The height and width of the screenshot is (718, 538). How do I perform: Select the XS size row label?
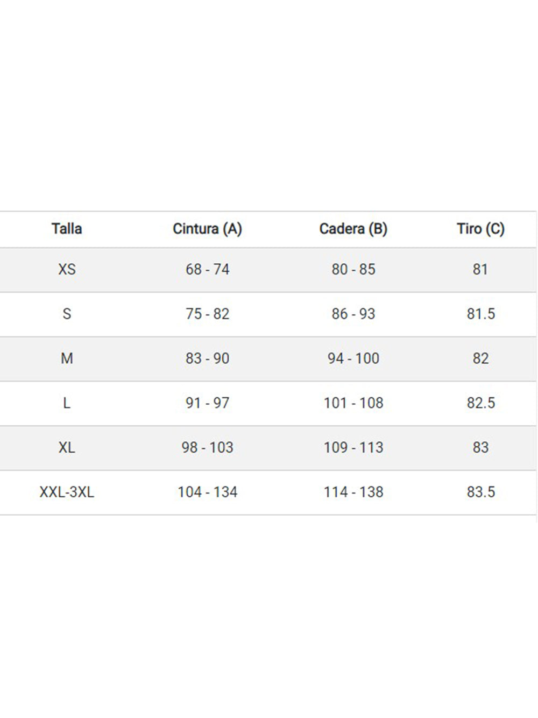click(67, 269)
